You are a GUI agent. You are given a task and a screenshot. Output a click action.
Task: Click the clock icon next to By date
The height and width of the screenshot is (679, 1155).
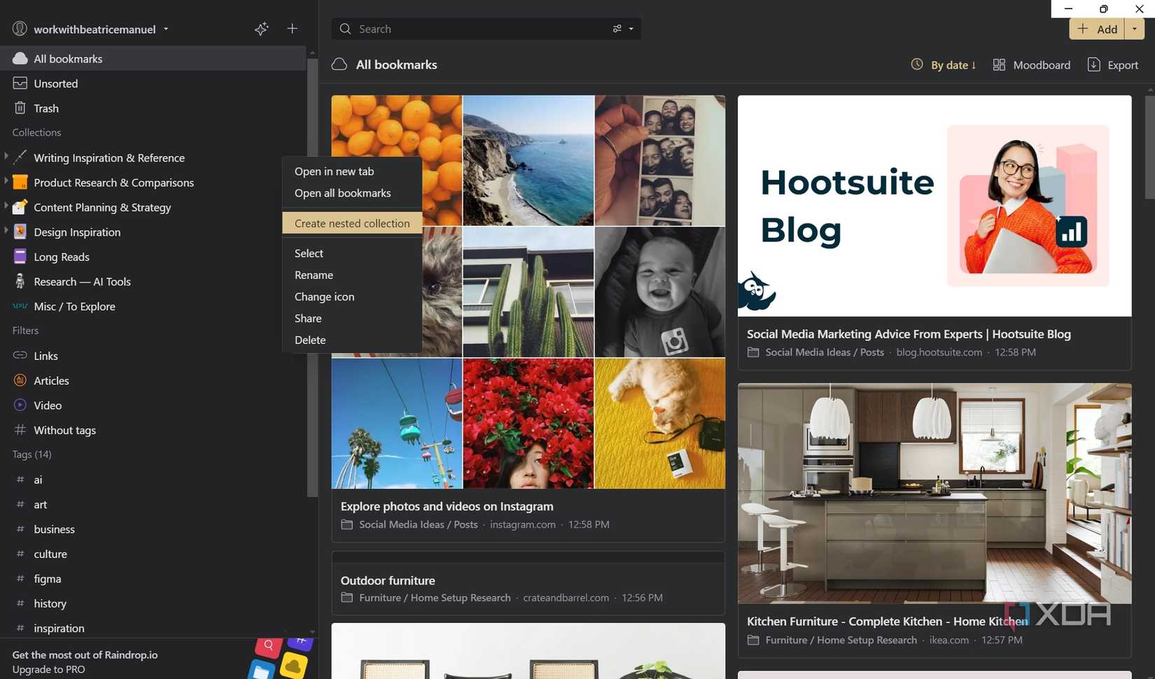917,64
